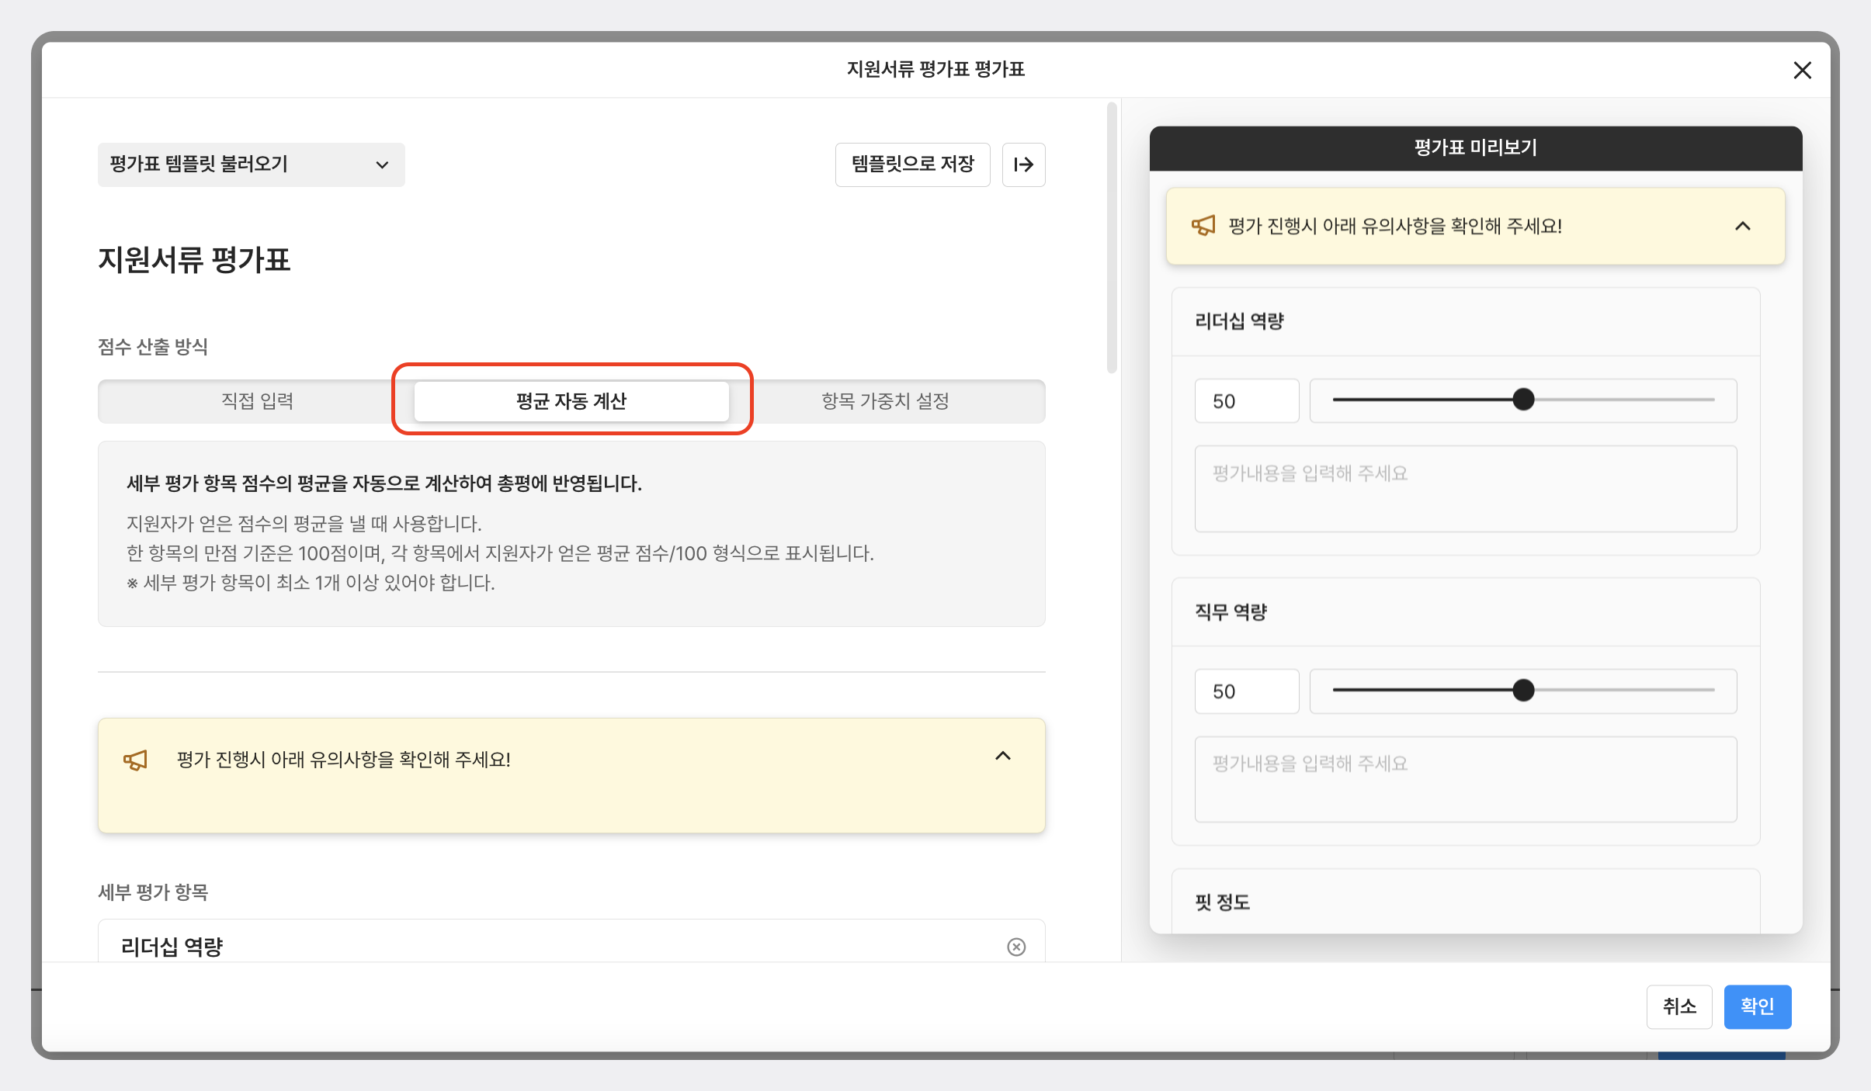1871x1091 pixels.
Task: Click the megaphone icon in the preview notice banner
Action: 1203,226
